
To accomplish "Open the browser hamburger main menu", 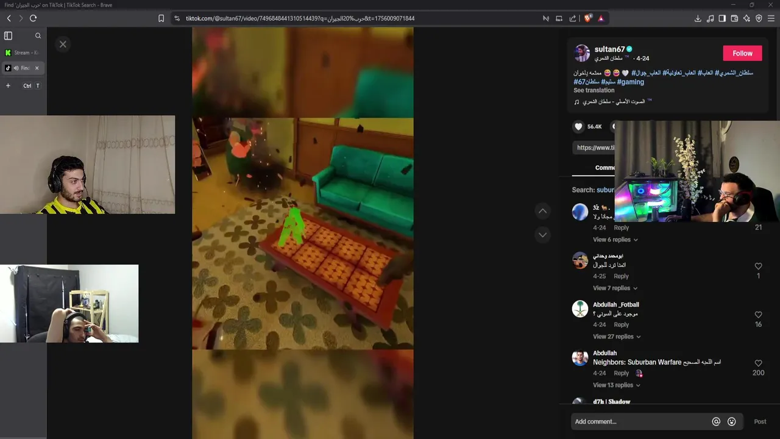I will click(771, 18).
